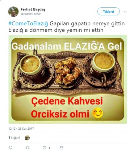
Task: Open the #ComeToElazığ hashtag
Action: coord(28,24)
